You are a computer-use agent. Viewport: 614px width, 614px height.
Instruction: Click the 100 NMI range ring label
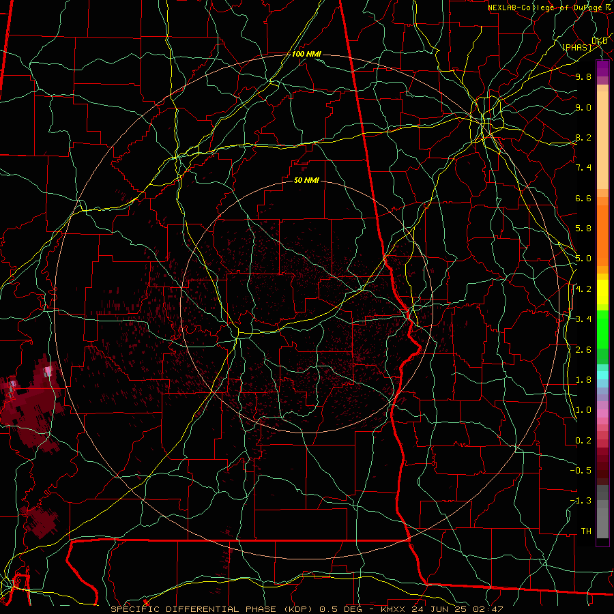pyautogui.click(x=306, y=54)
